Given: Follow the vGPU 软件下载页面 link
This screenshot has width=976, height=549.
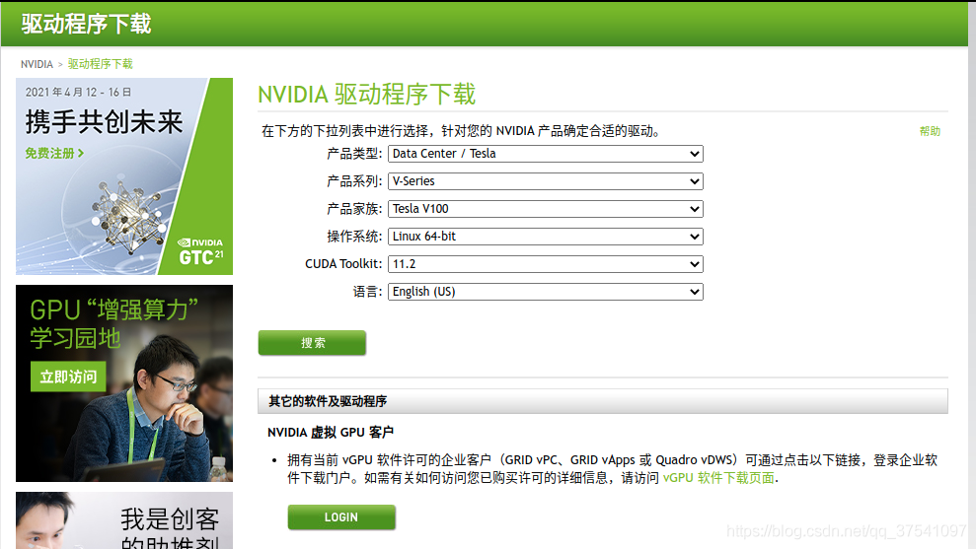Looking at the screenshot, I should tap(718, 478).
